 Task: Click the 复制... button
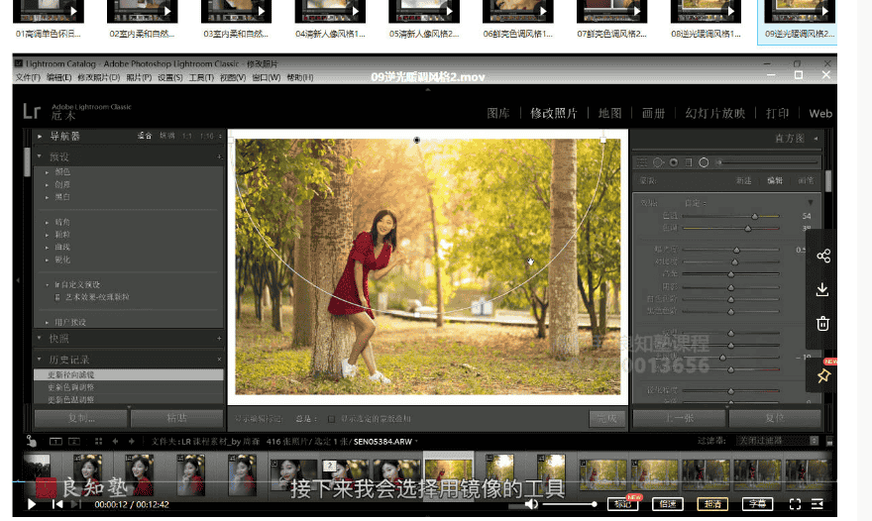pyautogui.click(x=81, y=418)
